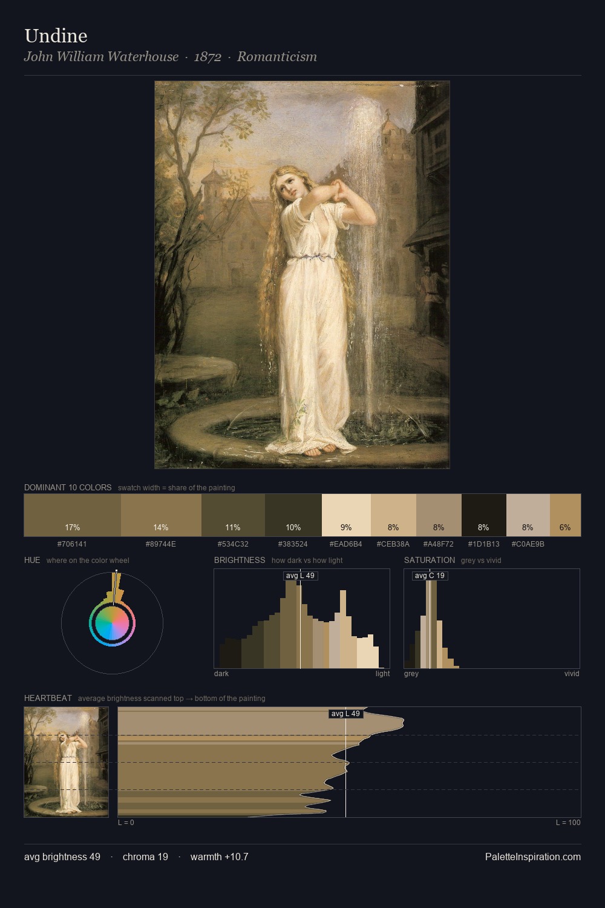Click the 'BRIGHTNESS' section heading

[240, 560]
